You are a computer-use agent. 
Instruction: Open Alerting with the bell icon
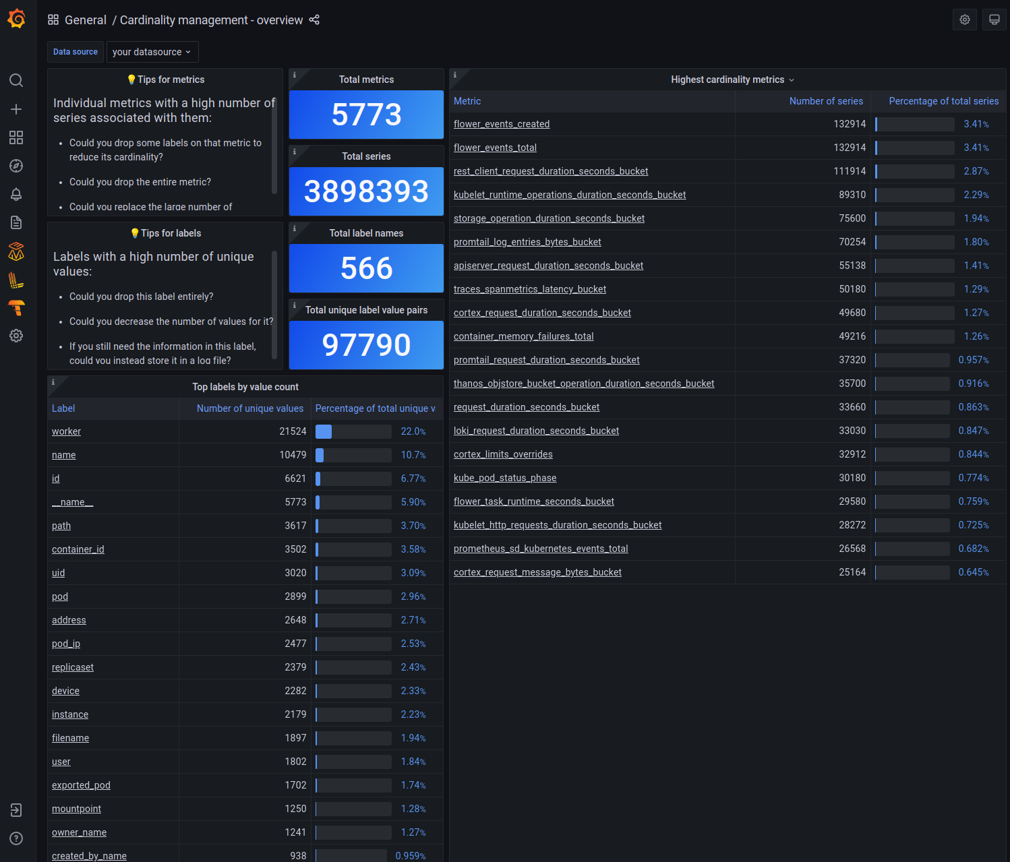coord(16,194)
